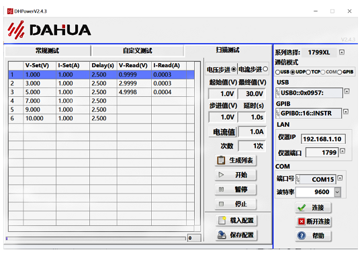Connect using the green checkmark 连接 icon
Image resolution: width=364 pixels, height=254 pixels.
click(x=302, y=208)
